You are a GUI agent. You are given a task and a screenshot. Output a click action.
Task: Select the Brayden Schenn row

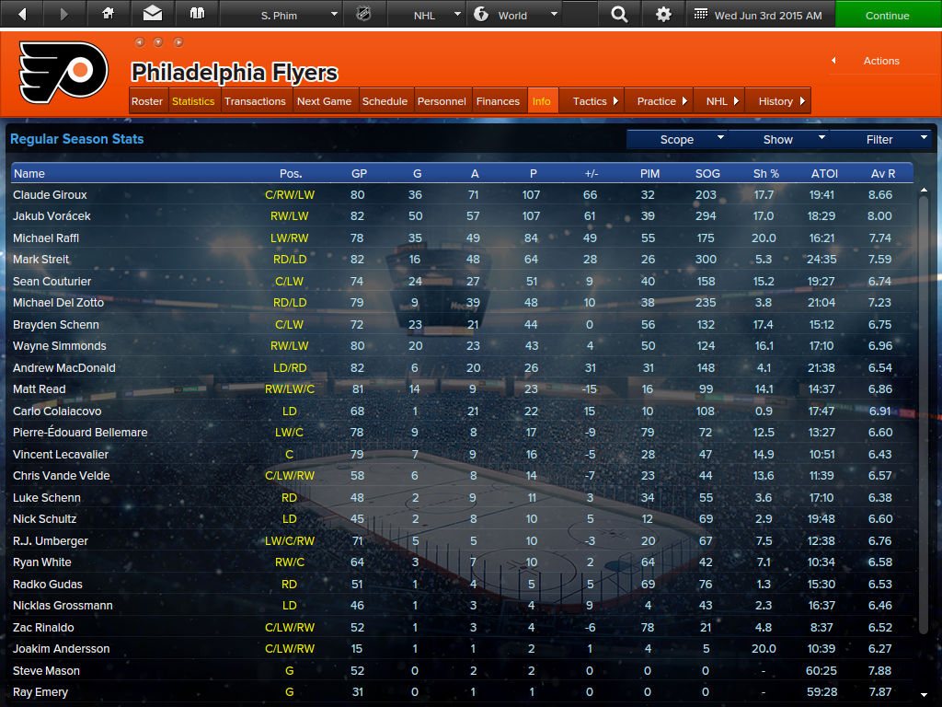click(x=462, y=325)
